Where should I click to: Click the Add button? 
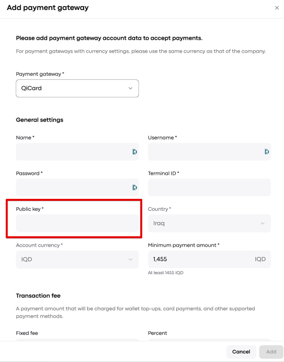click(x=271, y=351)
